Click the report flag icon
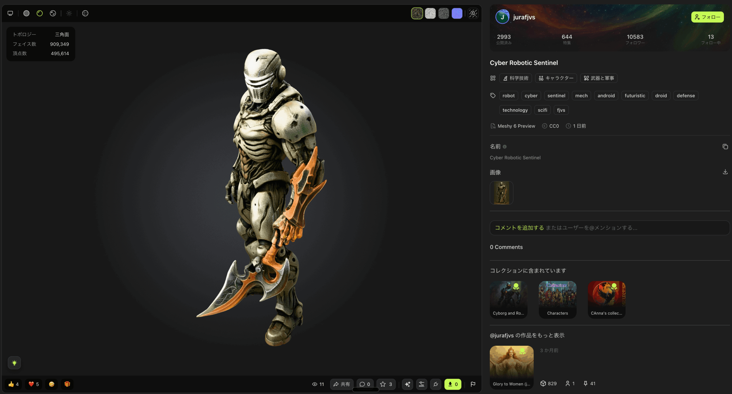This screenshot has height=394, width=732. 473,384
